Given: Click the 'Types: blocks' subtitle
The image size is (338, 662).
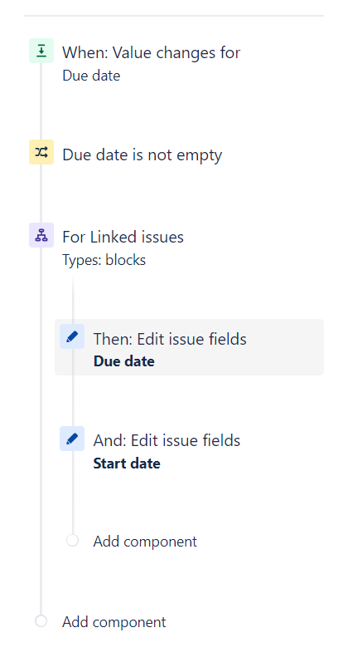Looking at the screenshot, I should pyautogui.click(x=104, y=260).
